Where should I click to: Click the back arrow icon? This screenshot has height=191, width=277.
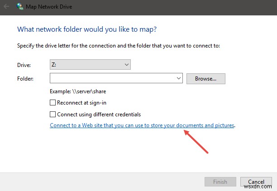pyautogui.click(x=6, y=7)
